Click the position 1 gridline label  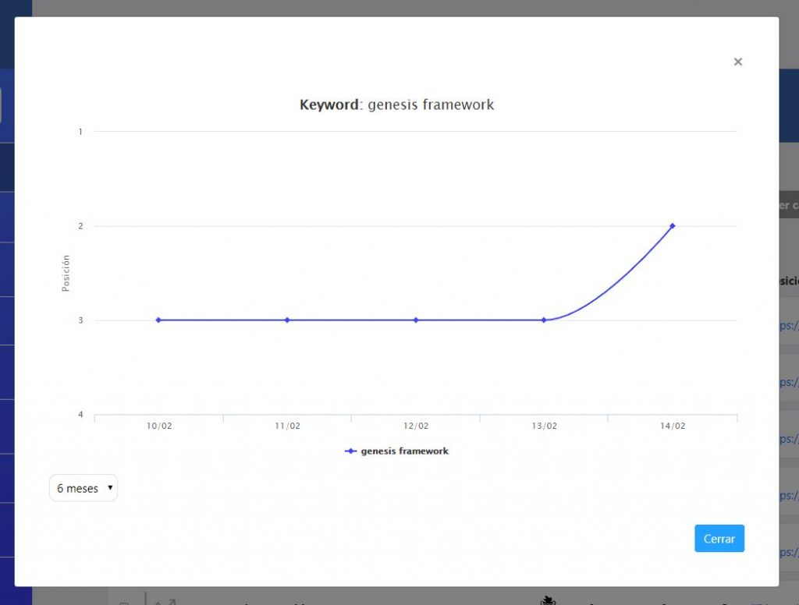(80, 132)
